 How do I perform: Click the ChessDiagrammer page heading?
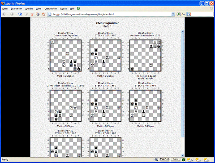click(107, 23)
